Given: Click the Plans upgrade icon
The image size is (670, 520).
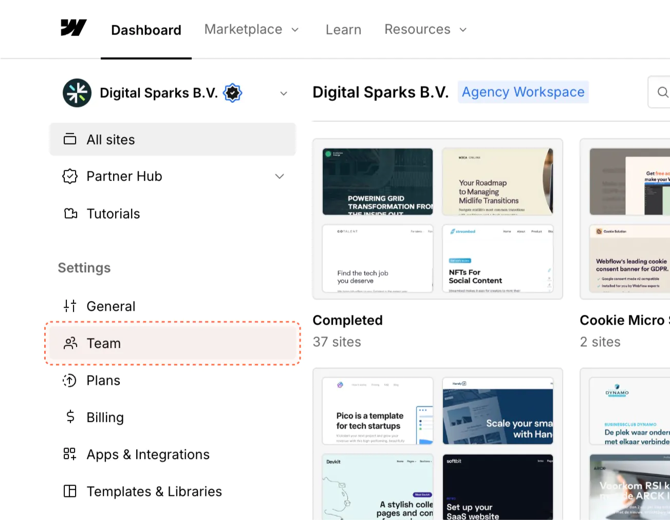Looking at the screenshot, I should pyautogui.click(x=69, y=380).
